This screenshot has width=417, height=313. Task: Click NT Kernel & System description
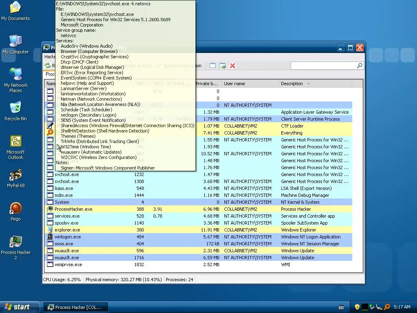click(300, 202)
